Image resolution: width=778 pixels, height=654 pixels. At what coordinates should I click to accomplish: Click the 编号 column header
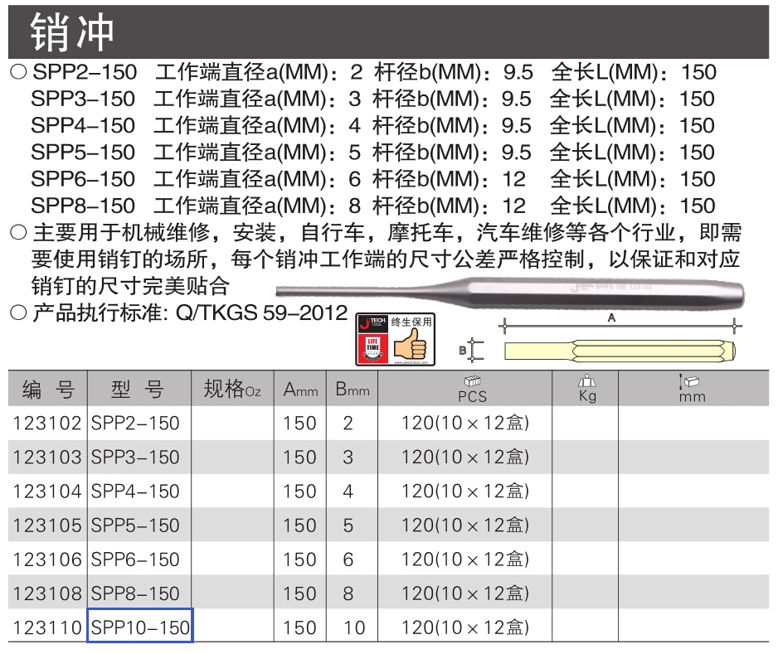(47, 389)
